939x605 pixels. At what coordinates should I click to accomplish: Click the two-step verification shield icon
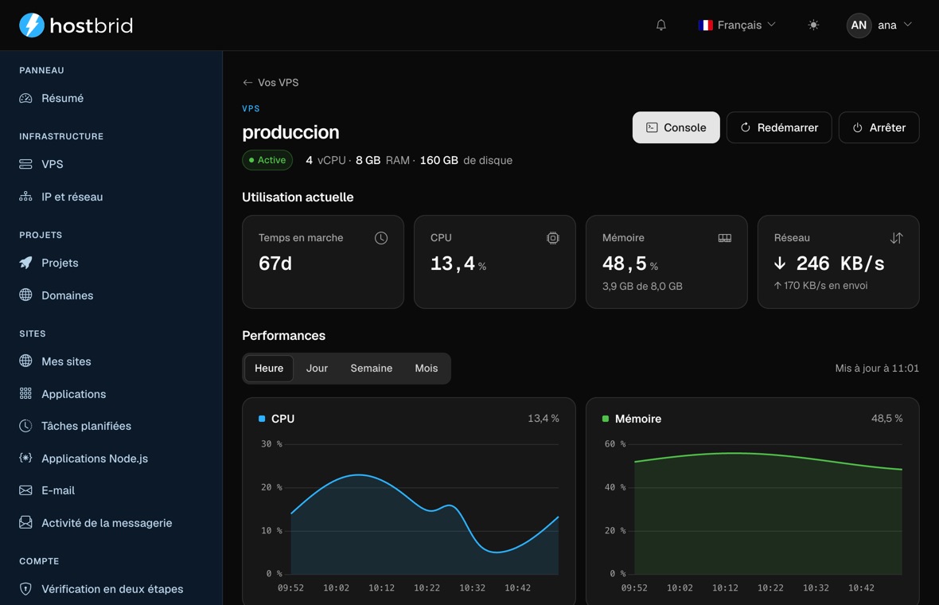(25, 589)
